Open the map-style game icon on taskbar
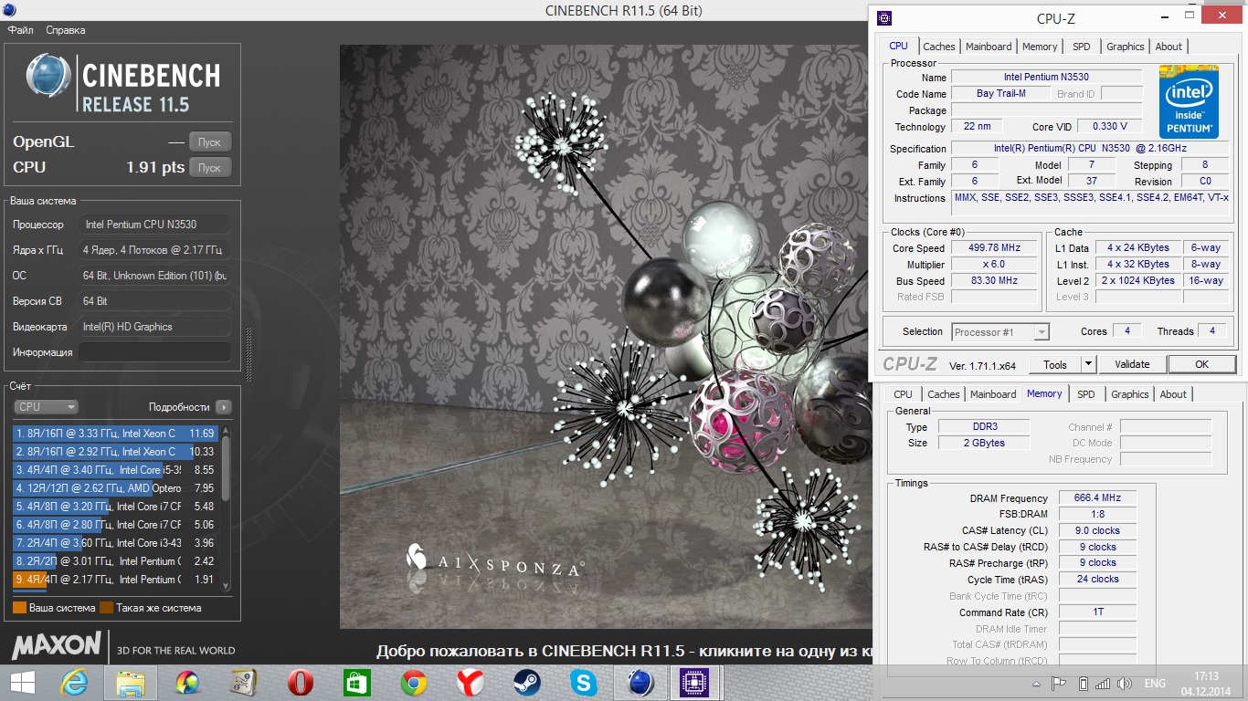The height and width of the screenshot is (701, 1248). (x=244, y=682)
